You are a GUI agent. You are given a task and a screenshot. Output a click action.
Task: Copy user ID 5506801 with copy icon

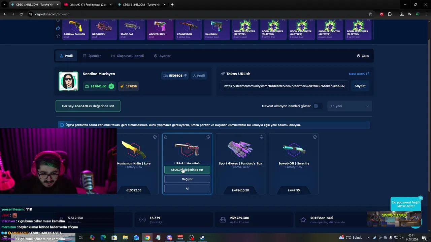pos(185,76)
